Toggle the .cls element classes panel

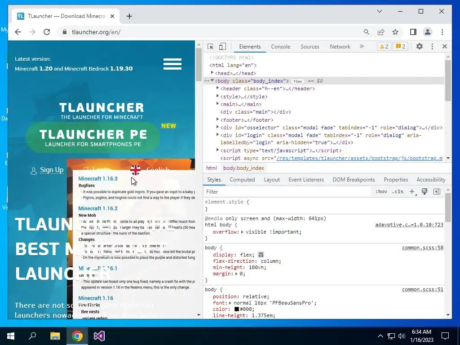pyautogui.click(x=398, y=191)
